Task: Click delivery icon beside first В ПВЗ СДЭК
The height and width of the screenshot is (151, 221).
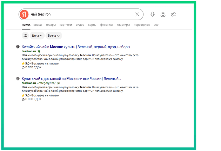Action: click(23, 67)
